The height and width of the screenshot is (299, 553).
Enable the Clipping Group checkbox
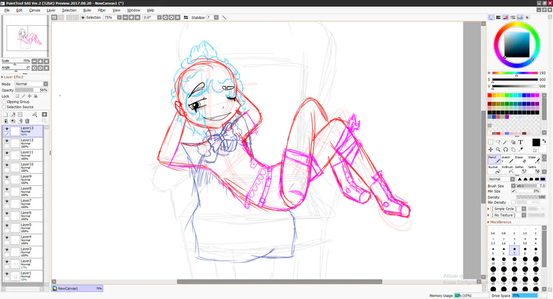(x=4, y=101)
